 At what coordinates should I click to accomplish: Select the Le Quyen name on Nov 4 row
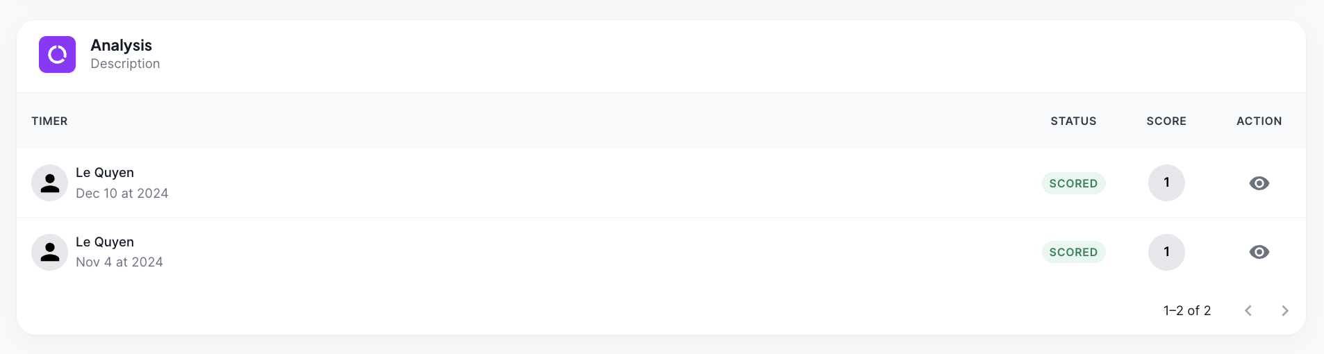[x=105, y=242]
